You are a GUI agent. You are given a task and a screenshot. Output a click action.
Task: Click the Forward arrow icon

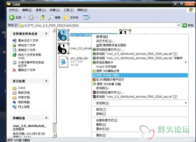tap(31, 18)
